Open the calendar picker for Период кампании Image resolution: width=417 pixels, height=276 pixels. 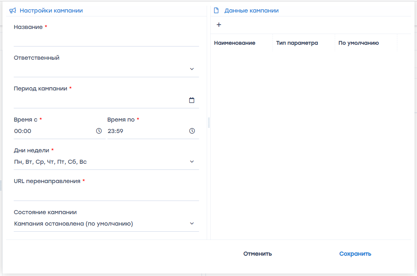(x=192, y=100)
